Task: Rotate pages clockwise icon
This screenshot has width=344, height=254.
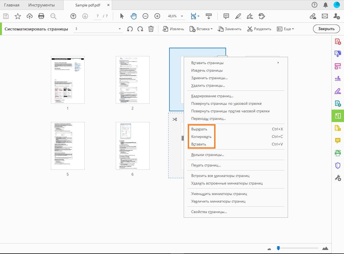Action: pyautogui.click(x=140, y=29)
